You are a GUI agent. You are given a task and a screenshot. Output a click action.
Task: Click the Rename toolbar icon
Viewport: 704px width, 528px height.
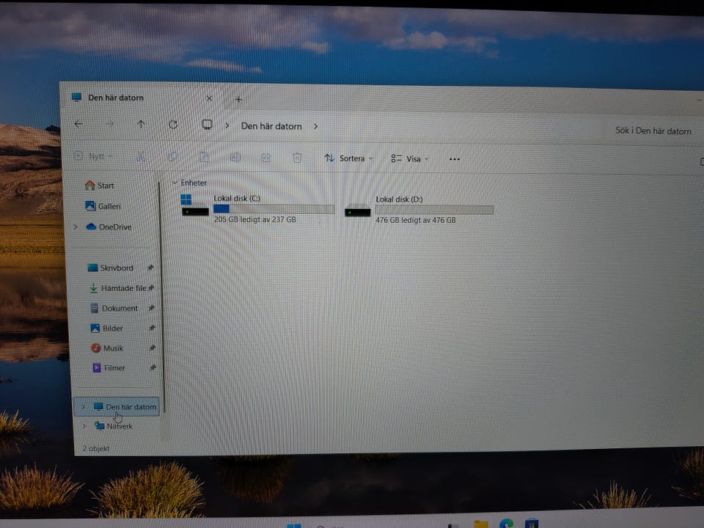click(235, 157)
